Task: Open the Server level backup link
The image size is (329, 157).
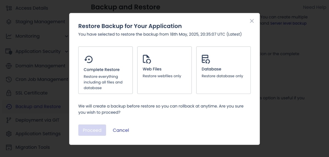Action: point(288,24)
